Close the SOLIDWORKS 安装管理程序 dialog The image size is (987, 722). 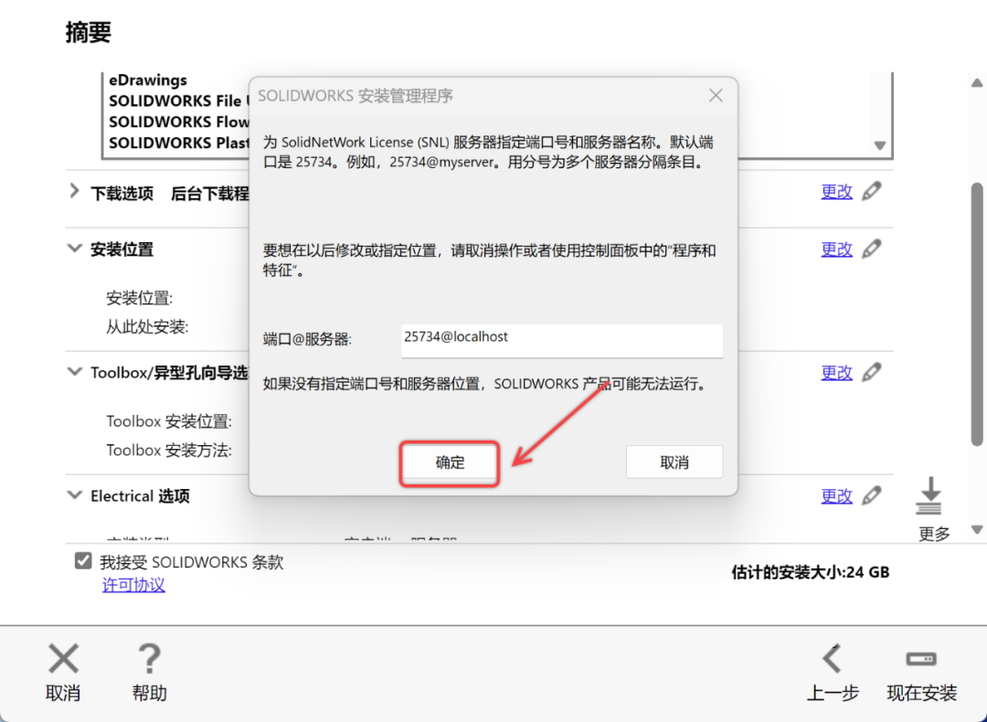[x=716, y=96]
